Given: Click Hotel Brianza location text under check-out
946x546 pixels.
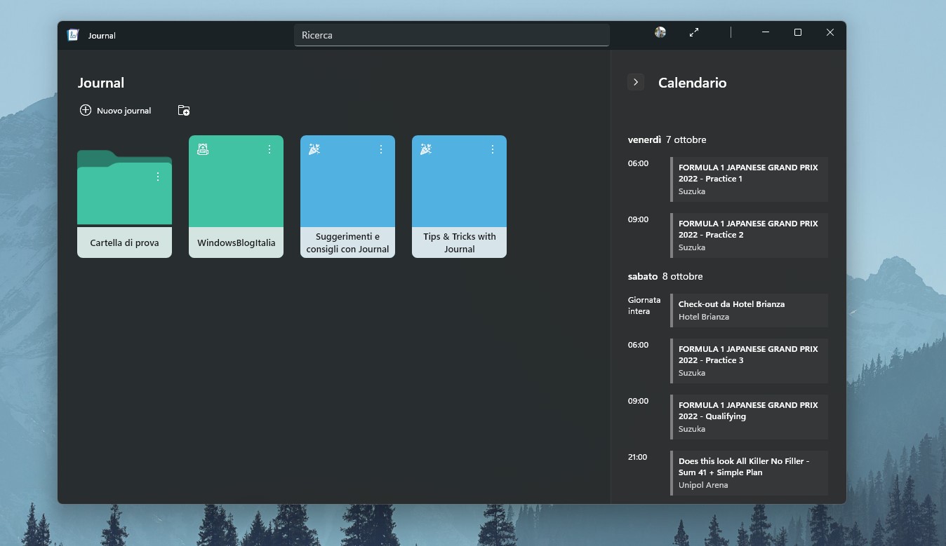Looking at the screenshot, I should point(704,317).
